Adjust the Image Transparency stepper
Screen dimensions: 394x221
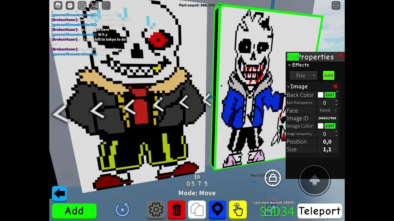click(336, 134)
